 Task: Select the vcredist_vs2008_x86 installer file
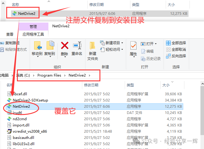coord(30,131)
